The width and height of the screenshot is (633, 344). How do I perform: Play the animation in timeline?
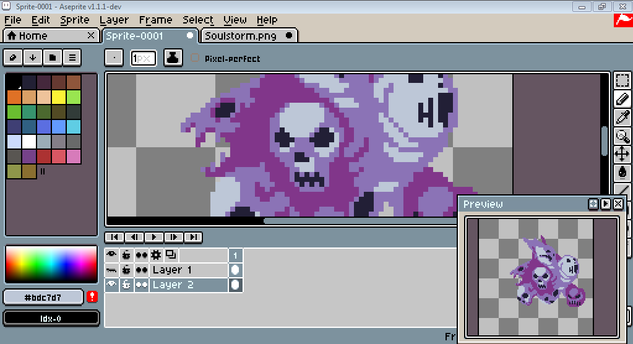154,237
